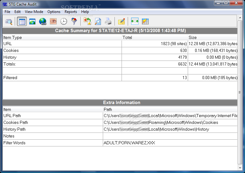
Task: Minimize the STG Cache Audit window
Action: 218,3
